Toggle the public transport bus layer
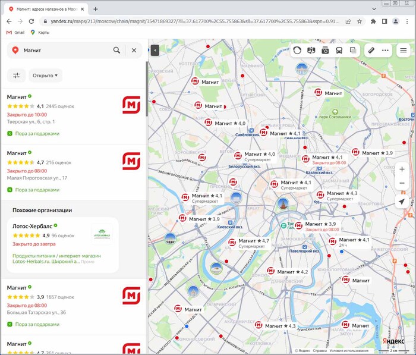The height and width of the screenshot is (355, 416). point(339,50)
